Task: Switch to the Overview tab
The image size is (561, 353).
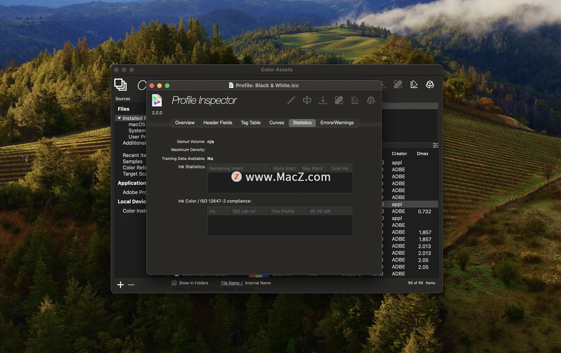Action: (x=185, y=123)
